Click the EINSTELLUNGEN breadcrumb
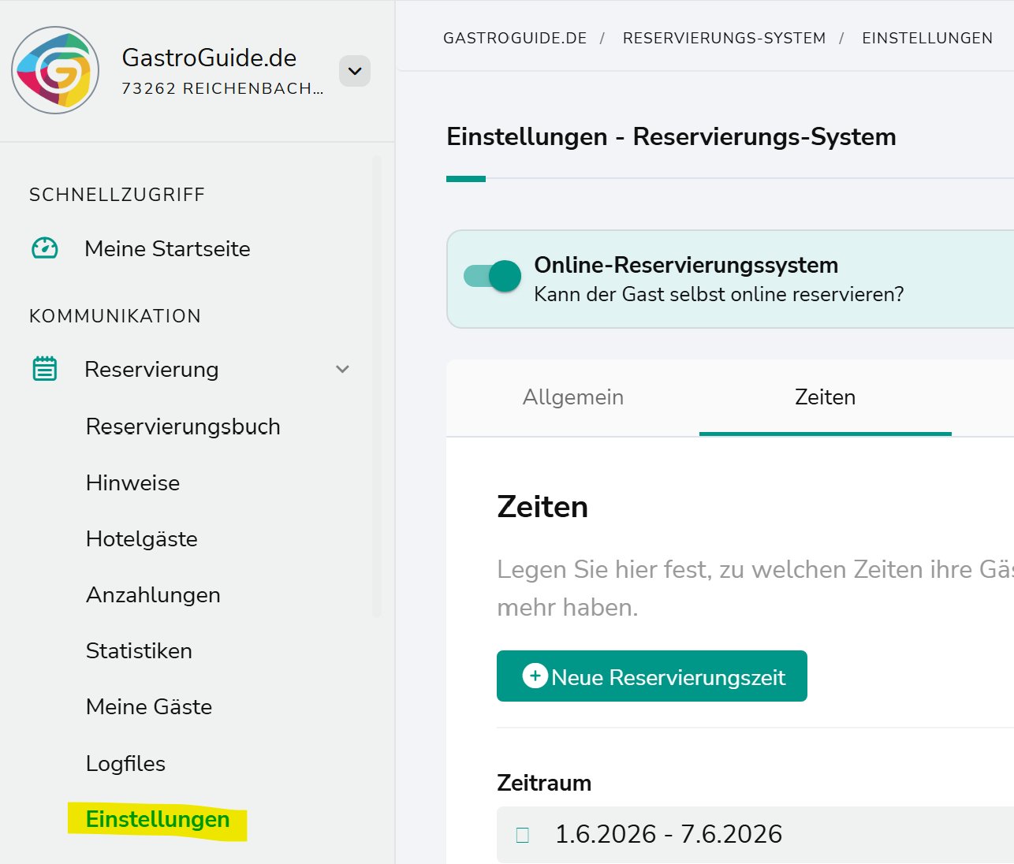 click(927, 38)
